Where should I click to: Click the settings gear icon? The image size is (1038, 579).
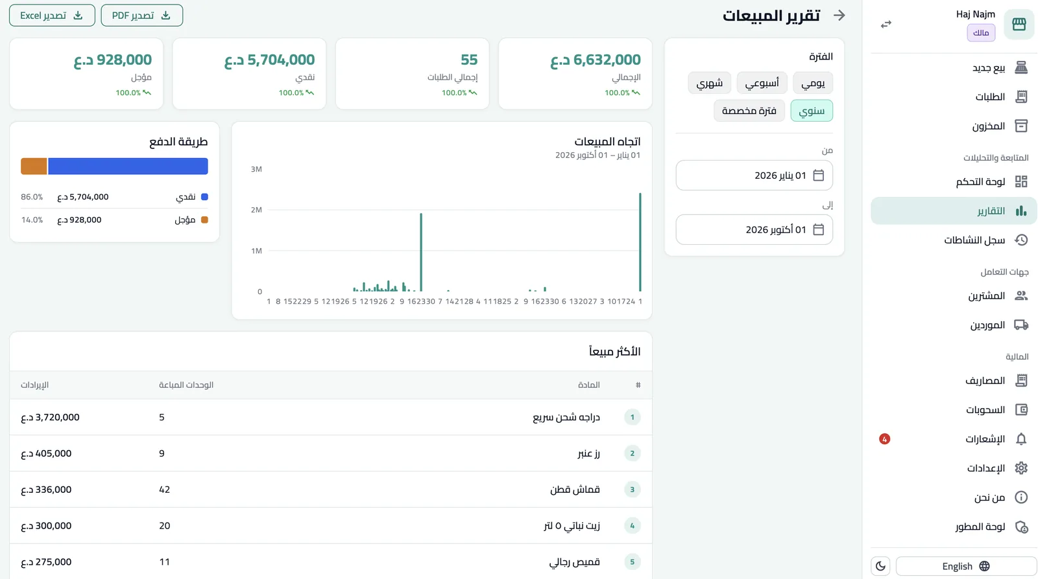click(1021, 468)
